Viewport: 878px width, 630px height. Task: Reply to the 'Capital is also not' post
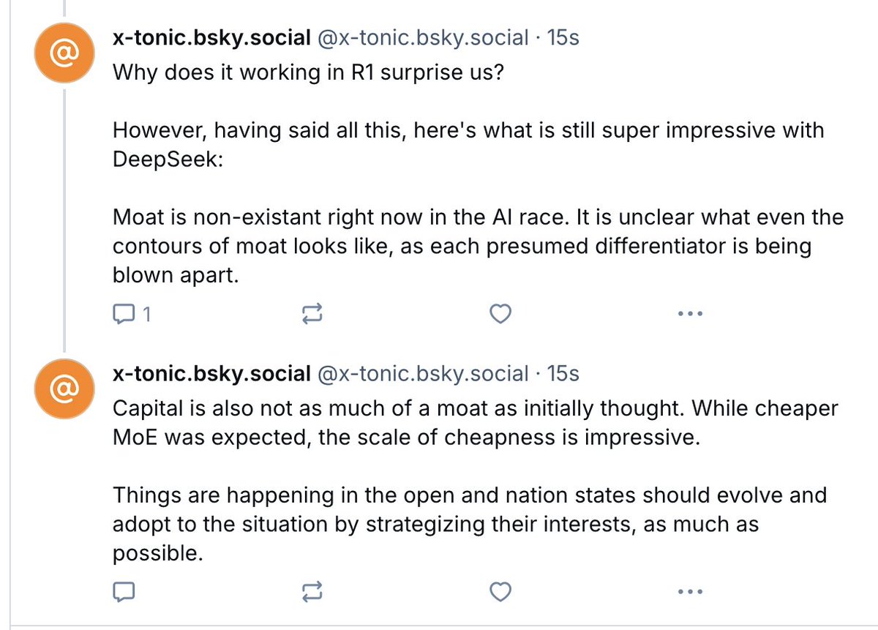[x=123, y=590]
